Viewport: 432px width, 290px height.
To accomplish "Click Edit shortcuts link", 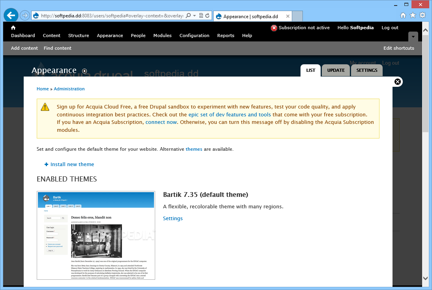I will click(x=399, y=48).
